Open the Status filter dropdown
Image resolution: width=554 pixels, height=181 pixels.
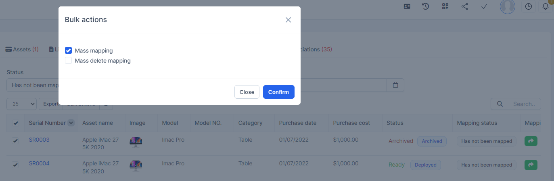[33, 85]
